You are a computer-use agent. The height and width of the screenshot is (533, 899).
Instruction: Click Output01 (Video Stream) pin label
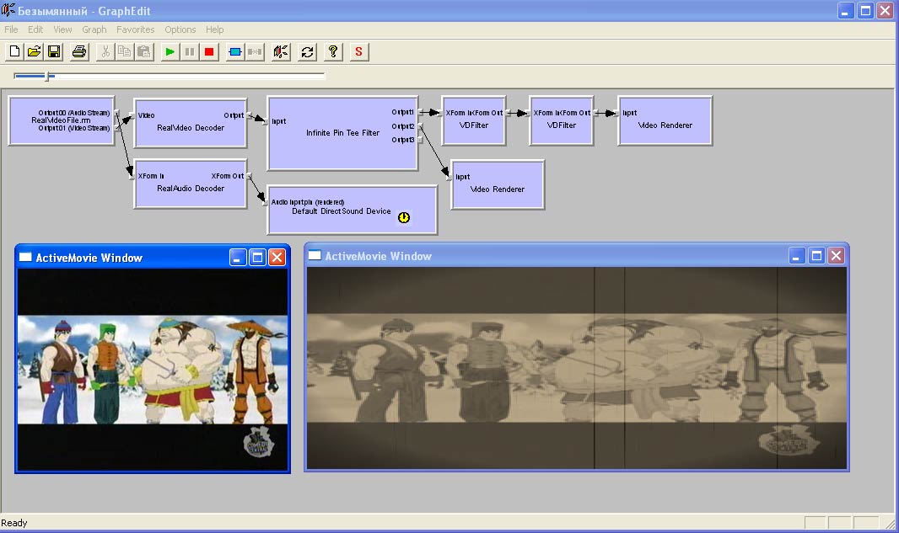pyautogui.click(x=74, y=128)
